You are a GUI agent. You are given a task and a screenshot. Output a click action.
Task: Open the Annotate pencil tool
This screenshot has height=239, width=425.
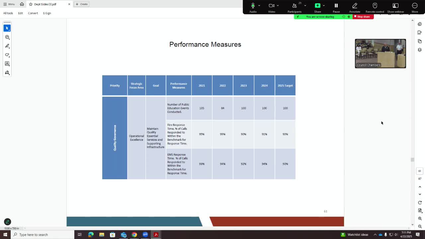(355, 7)
